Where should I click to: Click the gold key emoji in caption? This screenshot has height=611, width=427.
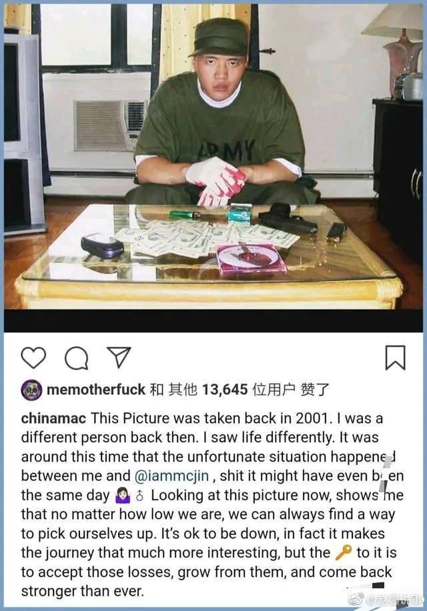(x=343, y=552)
